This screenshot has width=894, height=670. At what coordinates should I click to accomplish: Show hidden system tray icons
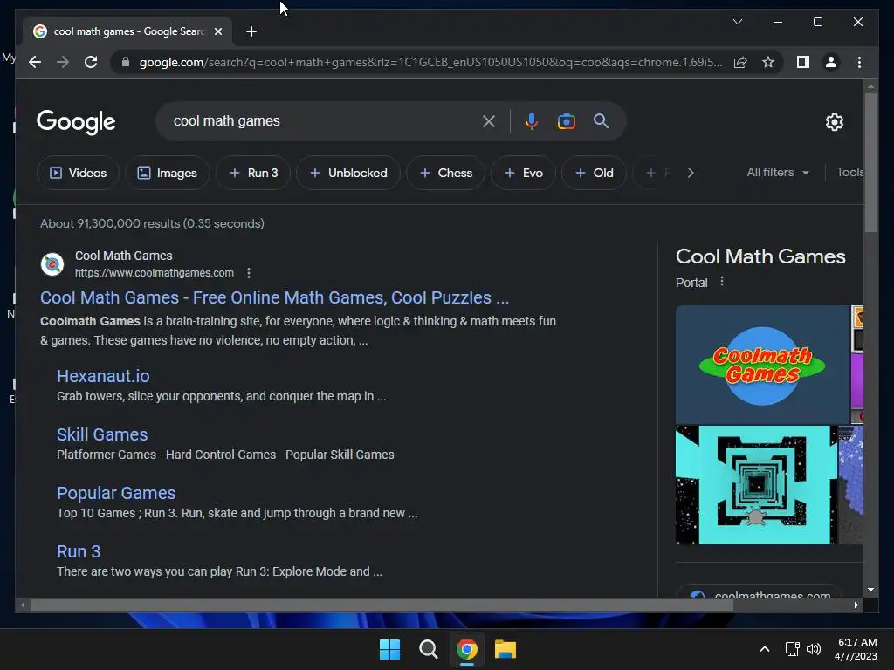coord(765,649)
